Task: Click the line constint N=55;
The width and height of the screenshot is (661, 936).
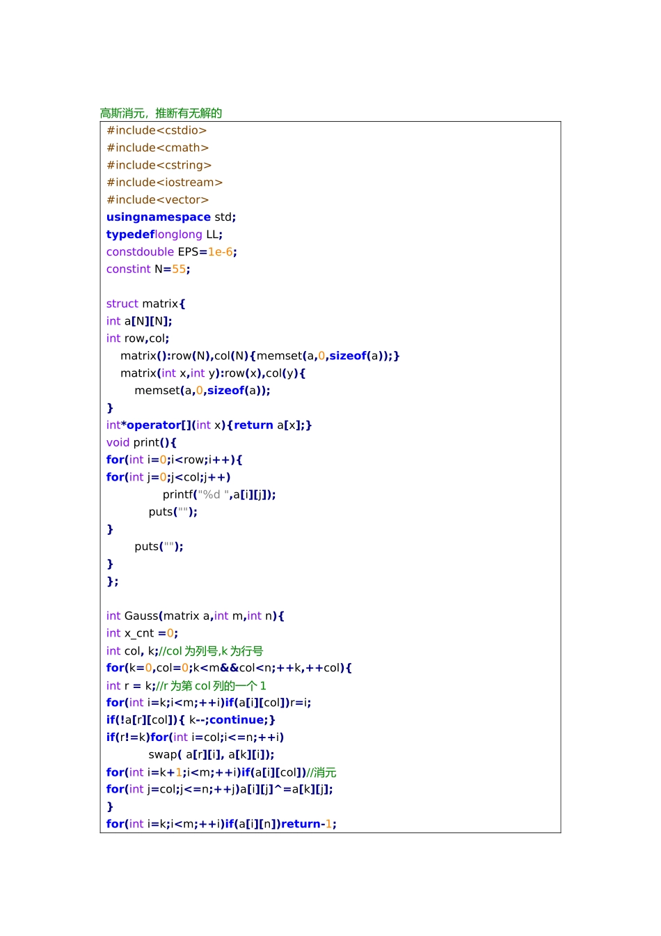Action: [x=148, y=269]
